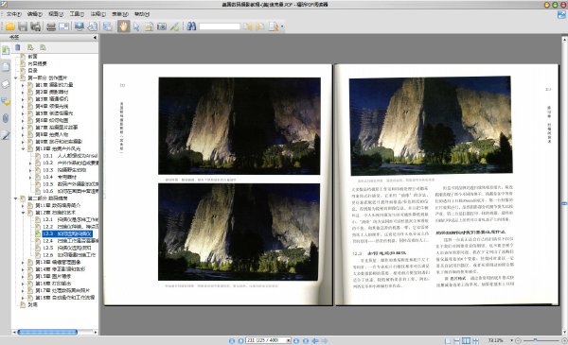Choose the arrow select tool icon

click(x=136, y=26)
